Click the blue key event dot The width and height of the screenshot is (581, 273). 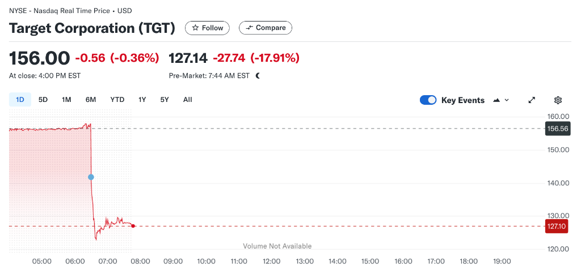91,177
